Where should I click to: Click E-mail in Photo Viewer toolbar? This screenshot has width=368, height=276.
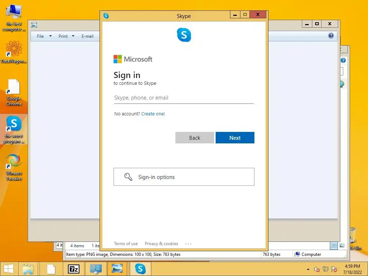[x=87, y=36]
